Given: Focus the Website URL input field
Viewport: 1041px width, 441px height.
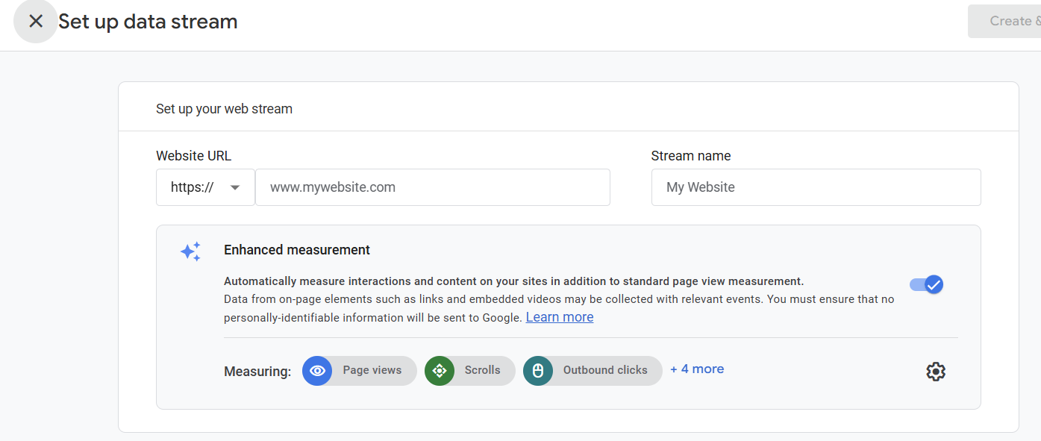Looking at the screenshot, I should [x=433, y=187].
